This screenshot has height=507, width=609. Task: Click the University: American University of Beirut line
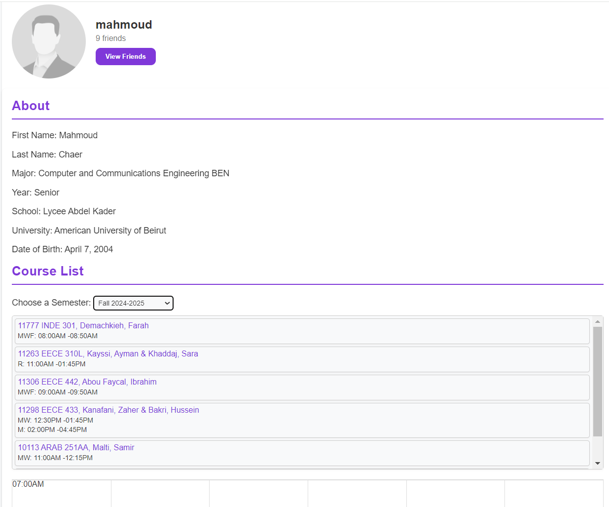[89, 231]
